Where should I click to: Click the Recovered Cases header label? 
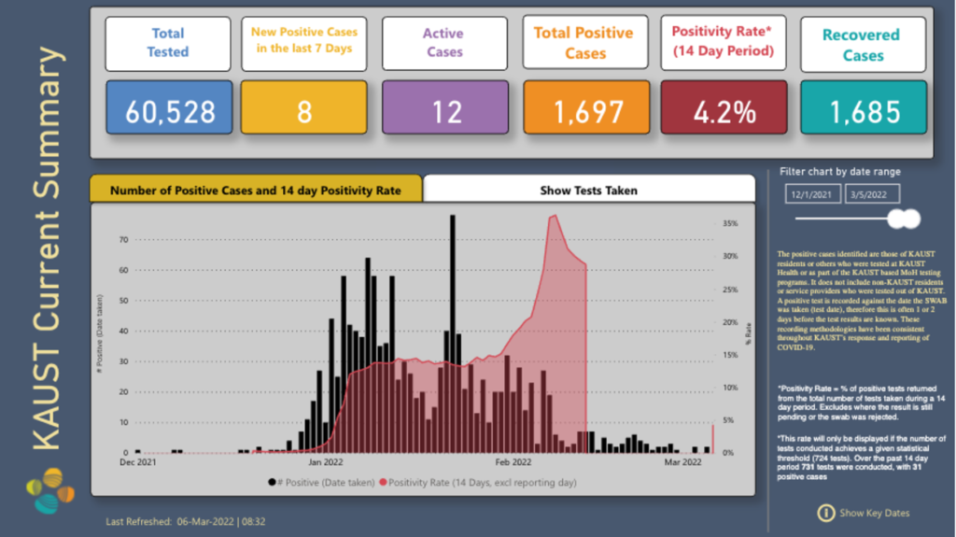coord(861,45)
